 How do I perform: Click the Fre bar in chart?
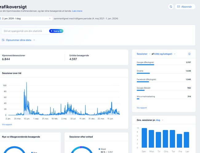(179, 141)
